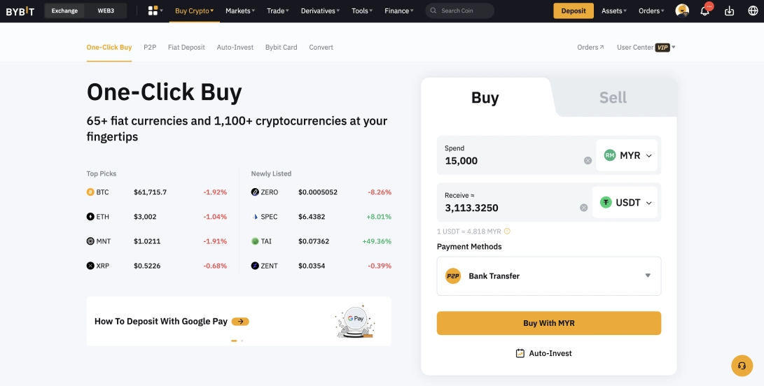Open the Derivatives menu
764x386 pixels.
pyautogui.click(x=320, y=11)
